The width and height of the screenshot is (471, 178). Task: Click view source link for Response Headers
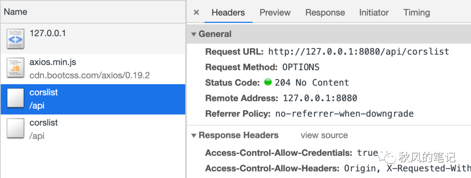point(324,135)
